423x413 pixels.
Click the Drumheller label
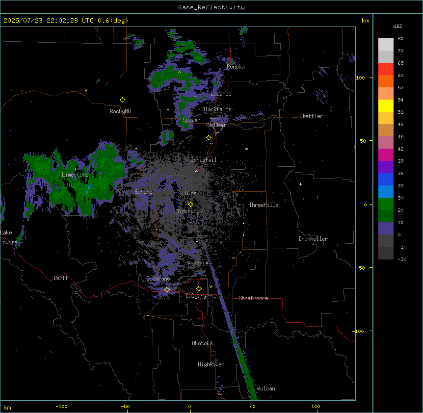[x=313, y=239]
